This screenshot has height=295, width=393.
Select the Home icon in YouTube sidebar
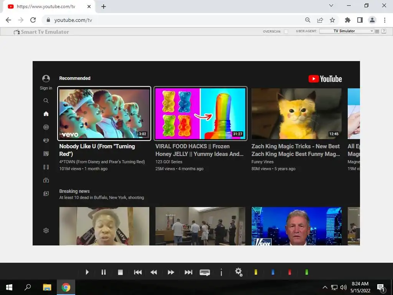[46, 114]
